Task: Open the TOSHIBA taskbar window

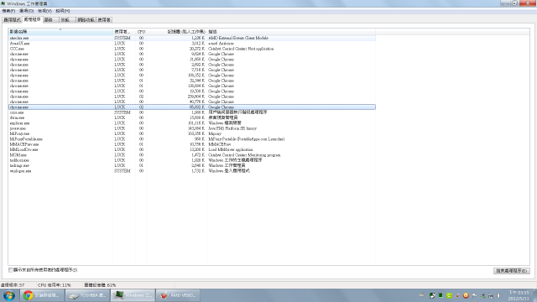Action: [87, 295]
